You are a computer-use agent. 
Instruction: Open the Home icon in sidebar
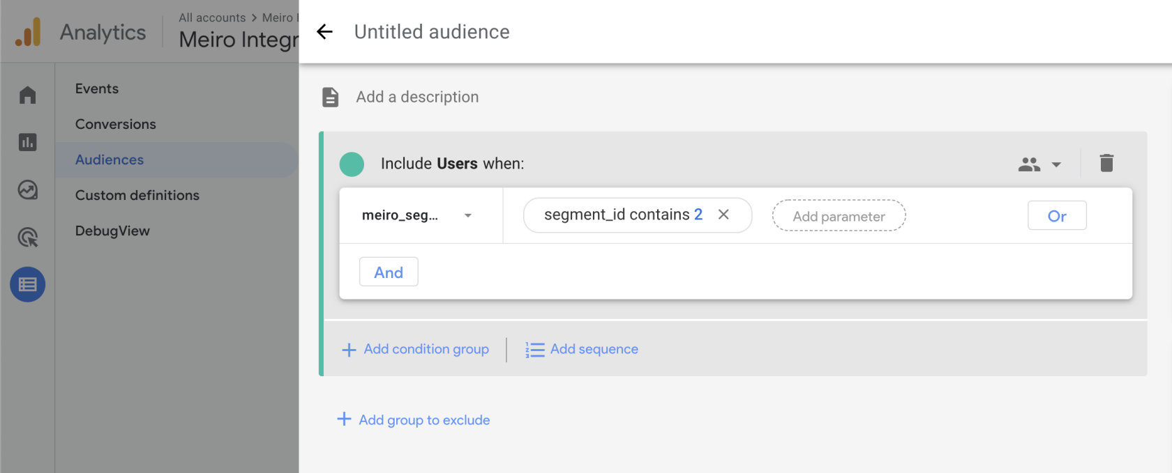click(28, 95)
